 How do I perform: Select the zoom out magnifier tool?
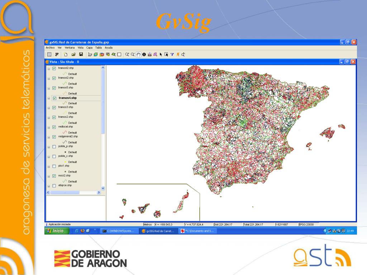[x=133, y=54]
